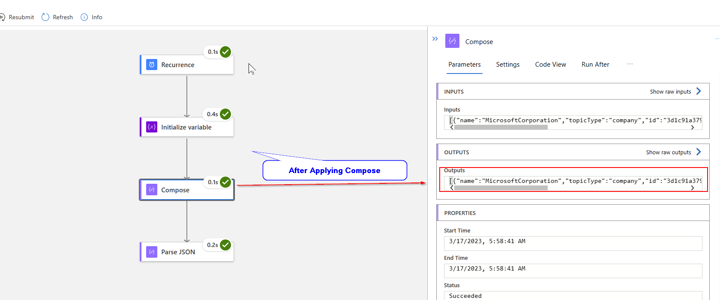Click the green success check on Initialize variable
The height and width of the screenshot is (300, 720).
(x=225, y=114)
